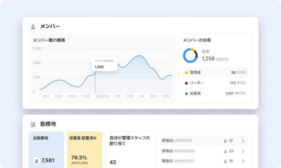Click the 2.13 x-axis date label
Viewport: 281px width, 168px height.
[153, 96]
